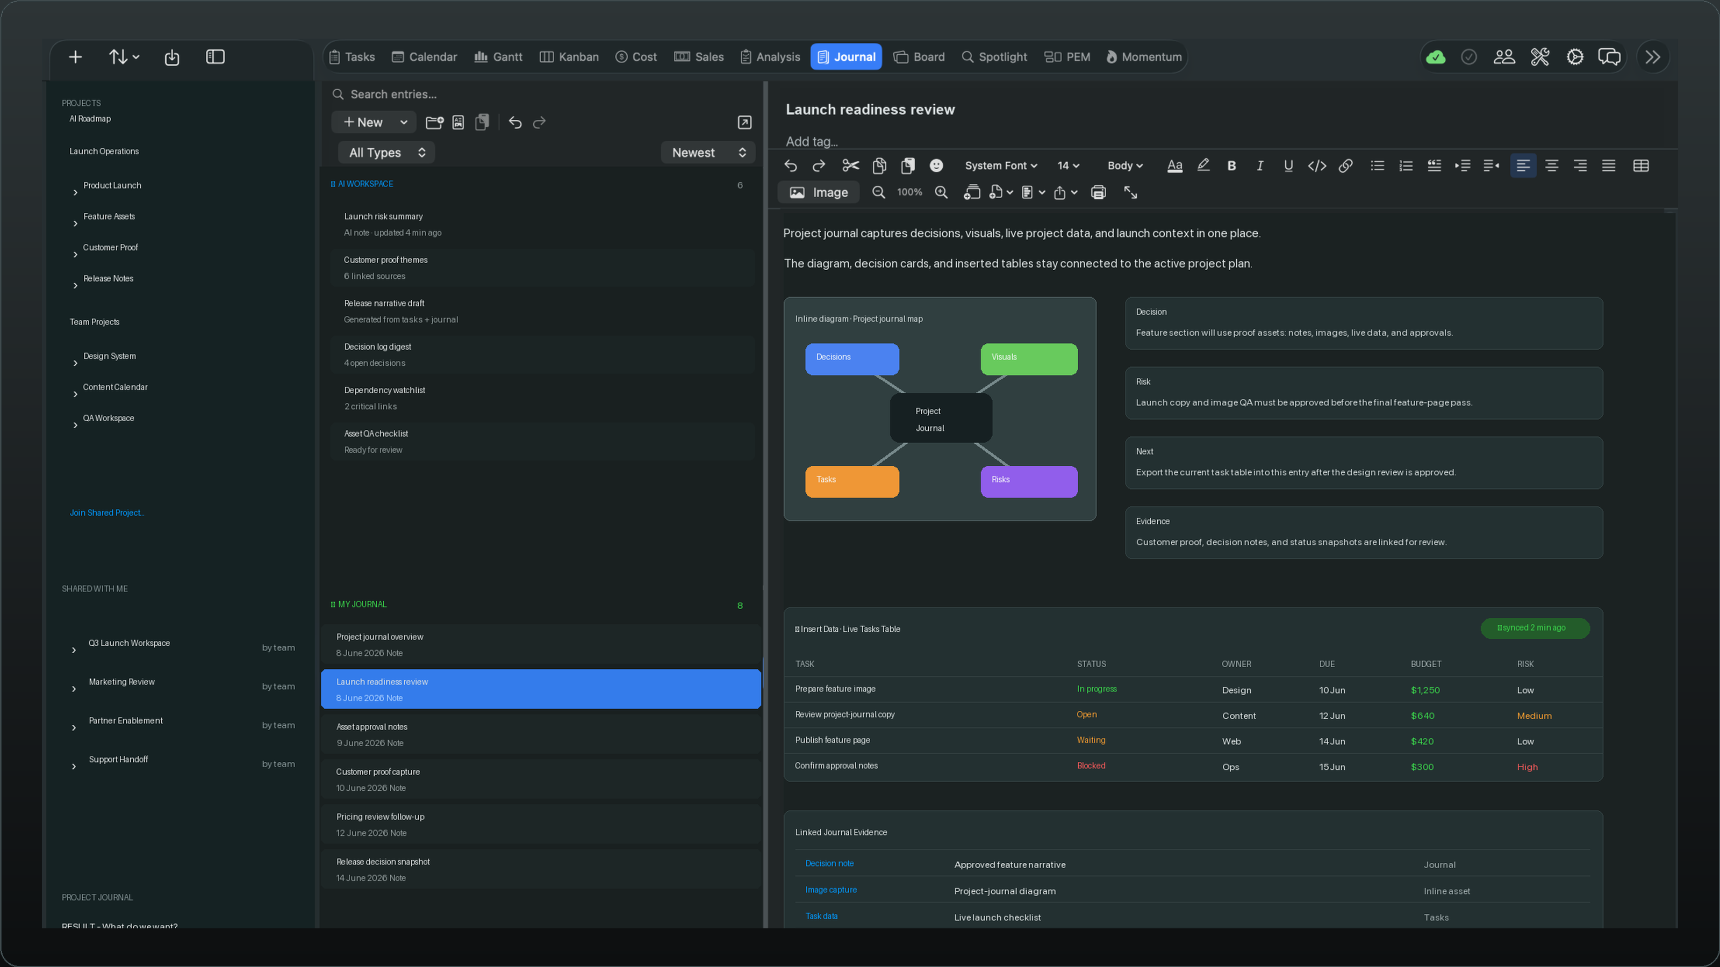The image size is (1720, 967).
Task: Open the System Font dropdown
Action: pyautogui.click(x=1001, y=165)
